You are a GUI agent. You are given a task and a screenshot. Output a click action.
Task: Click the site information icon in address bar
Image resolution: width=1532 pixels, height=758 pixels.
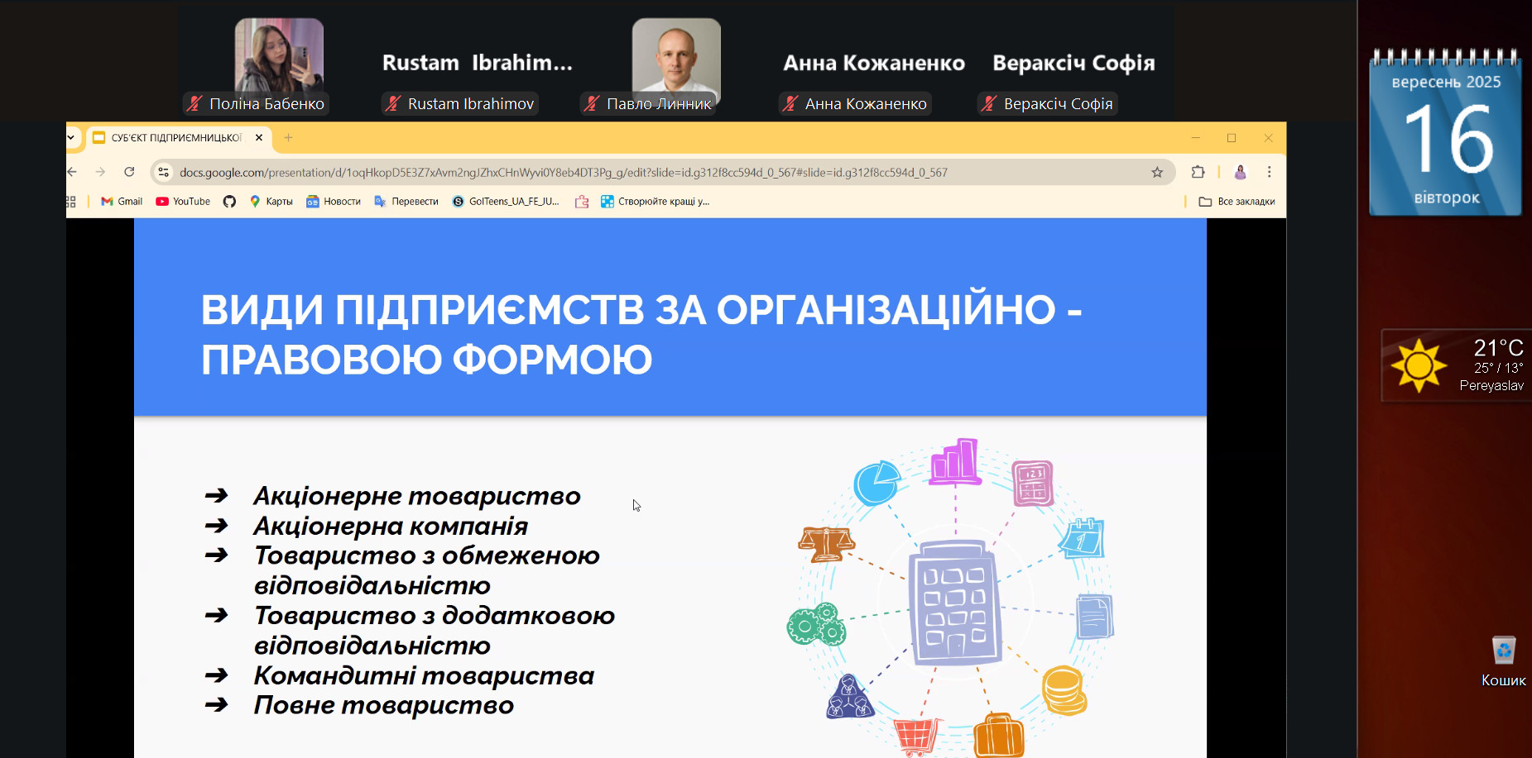(x=164, y=172)
